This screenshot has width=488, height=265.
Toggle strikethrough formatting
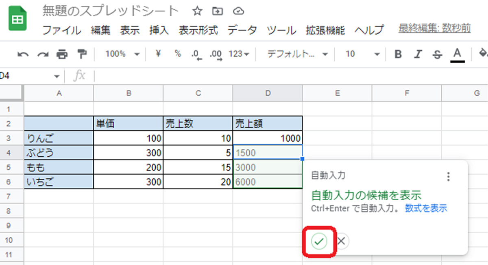point(438,54)
